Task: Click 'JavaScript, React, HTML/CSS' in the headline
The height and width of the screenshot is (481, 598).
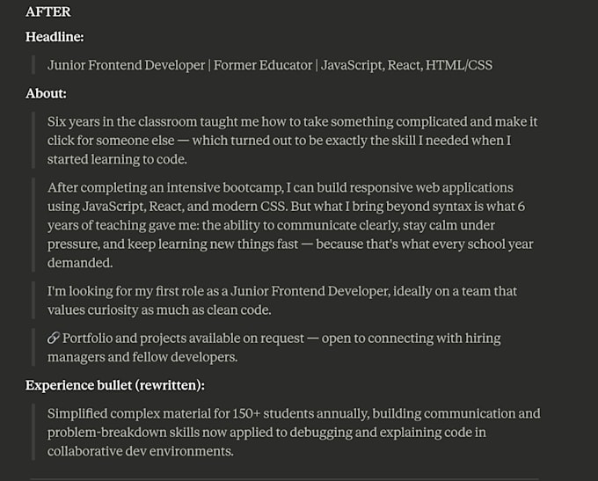Action: tap(406, 65)
